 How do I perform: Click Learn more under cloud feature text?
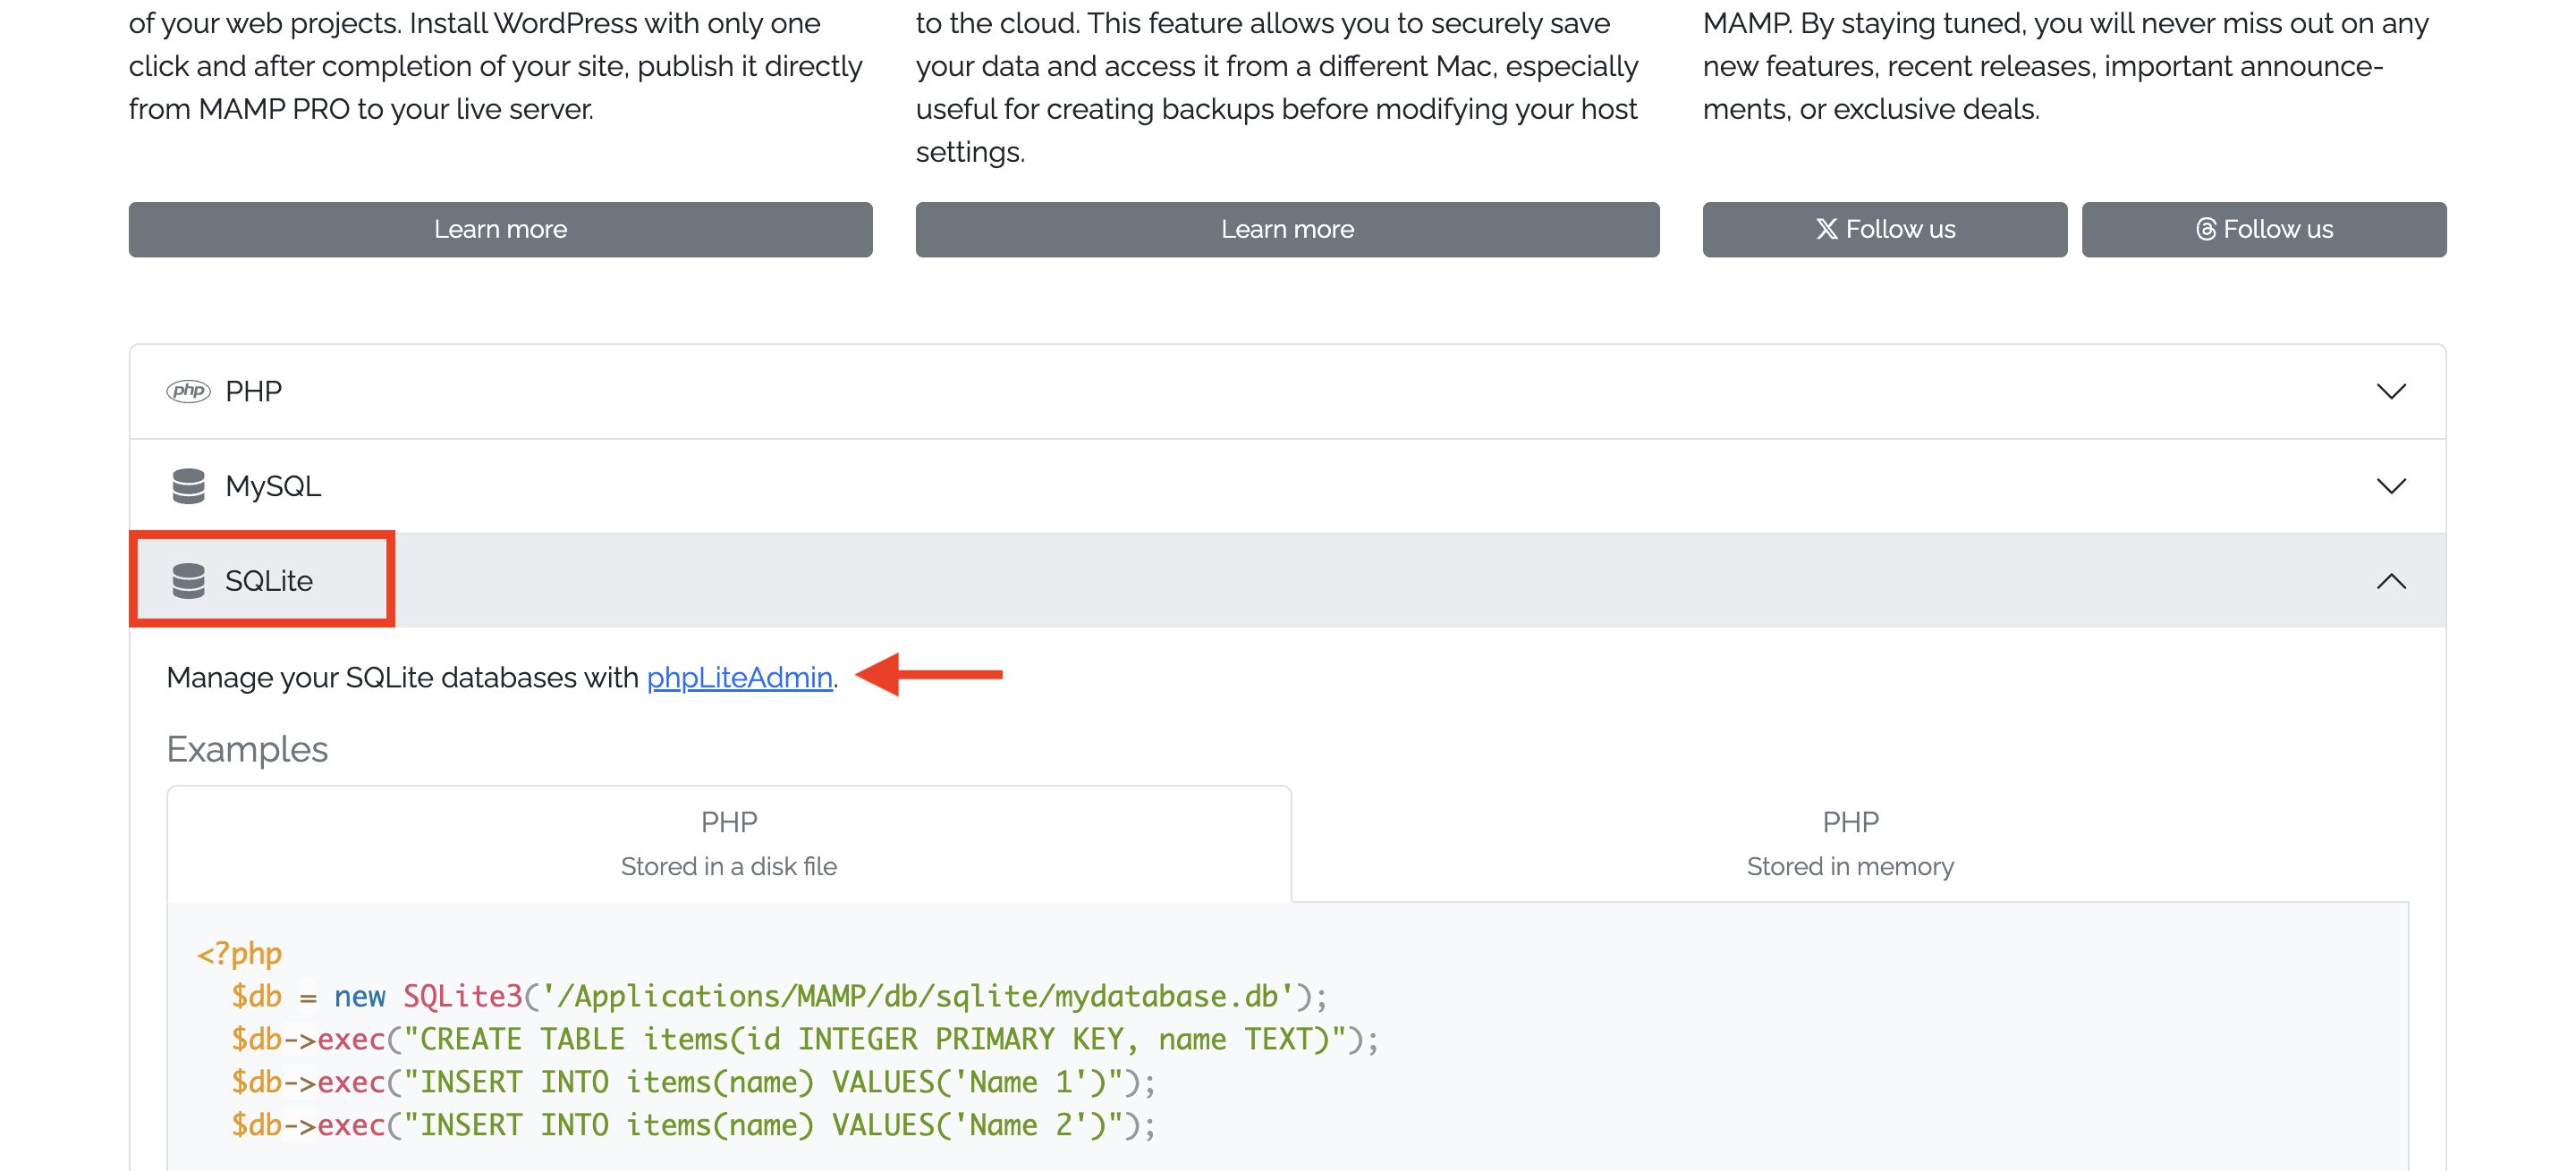pos(1287,230)
